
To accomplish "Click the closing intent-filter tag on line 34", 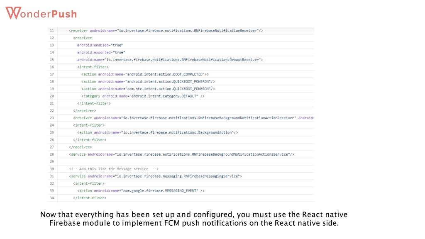I will [x=90, y=198].
